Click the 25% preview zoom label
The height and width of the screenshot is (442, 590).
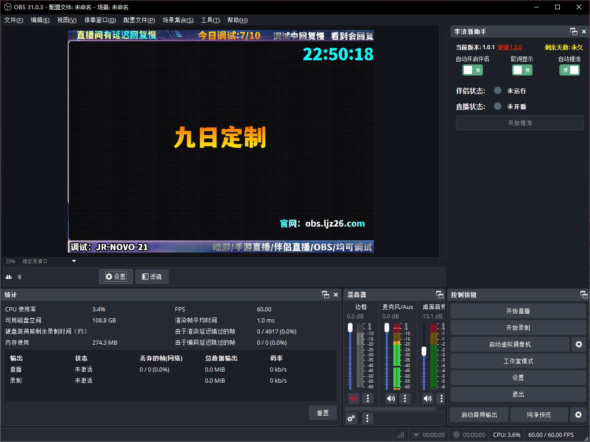click(x=10, y=261)
